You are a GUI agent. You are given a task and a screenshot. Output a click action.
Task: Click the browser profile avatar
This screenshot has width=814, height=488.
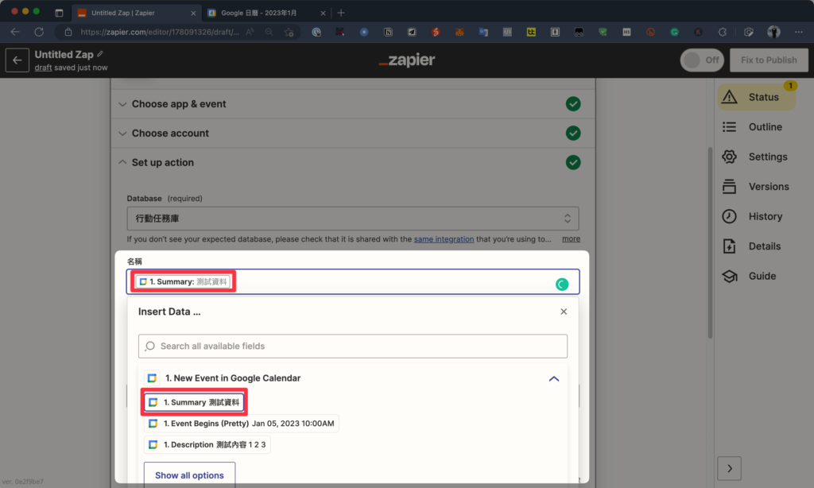(773, 32)
